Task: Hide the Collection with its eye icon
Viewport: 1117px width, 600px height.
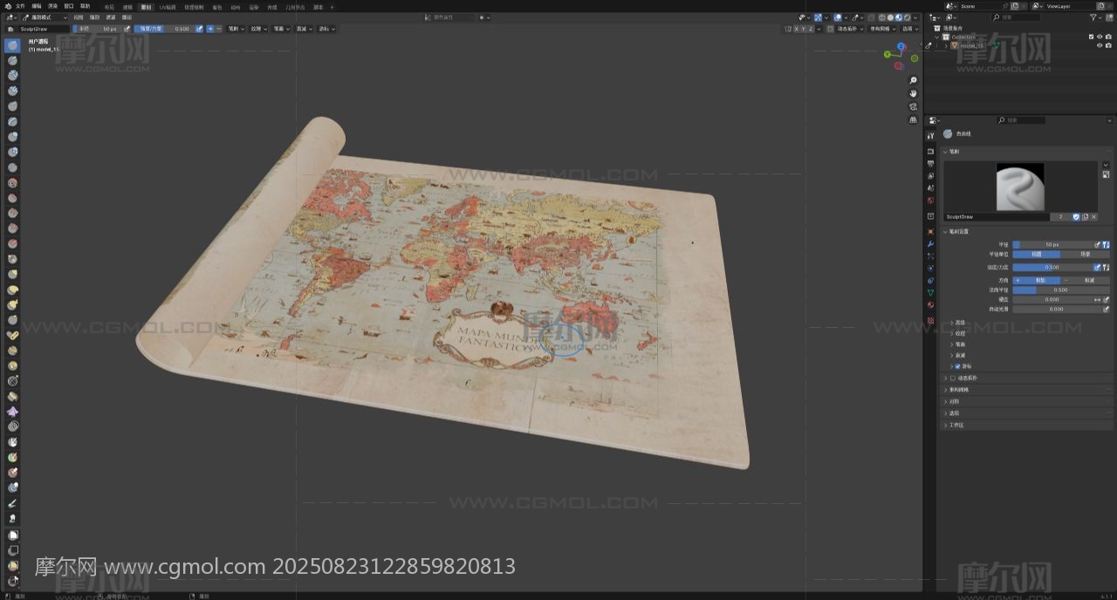Action: (x=1100, y=37)
